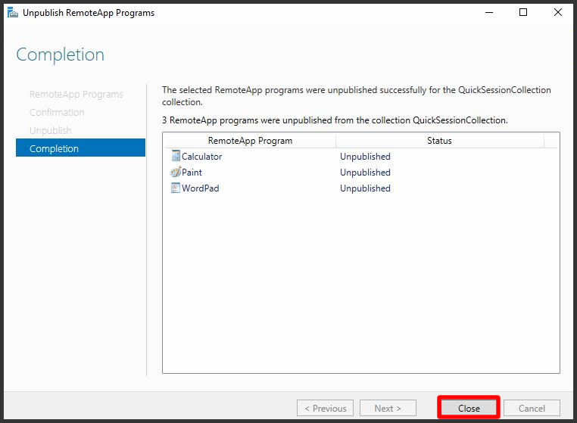Click Unpublished status for WordPad
This screenshot has height=423, width=577.
click(365, 188)
